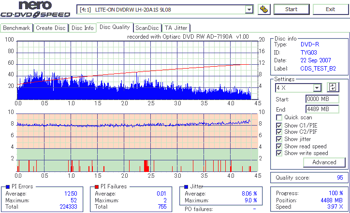Enable the Quick scan checkbox
The width and height of the screenshot is (350, 213).
pyautogui.click(x=279, y=117)
